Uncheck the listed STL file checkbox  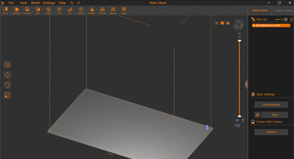pyautogui.click(x=258, y=26)
